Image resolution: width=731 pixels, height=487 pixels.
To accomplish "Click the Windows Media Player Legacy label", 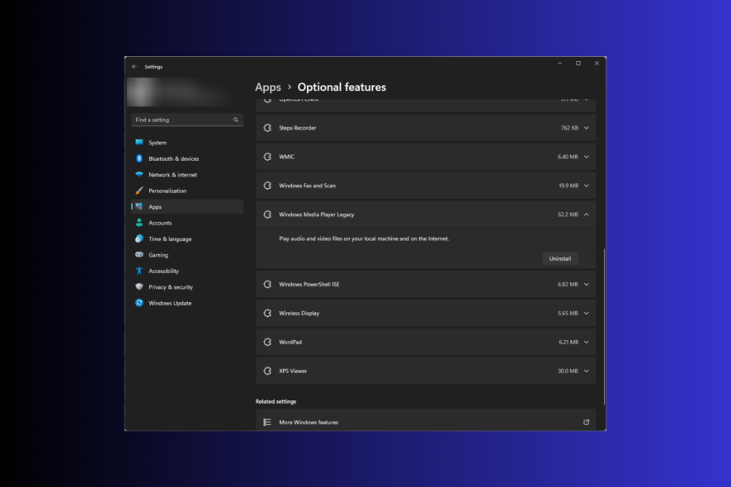I will click(x=317, y=215).
